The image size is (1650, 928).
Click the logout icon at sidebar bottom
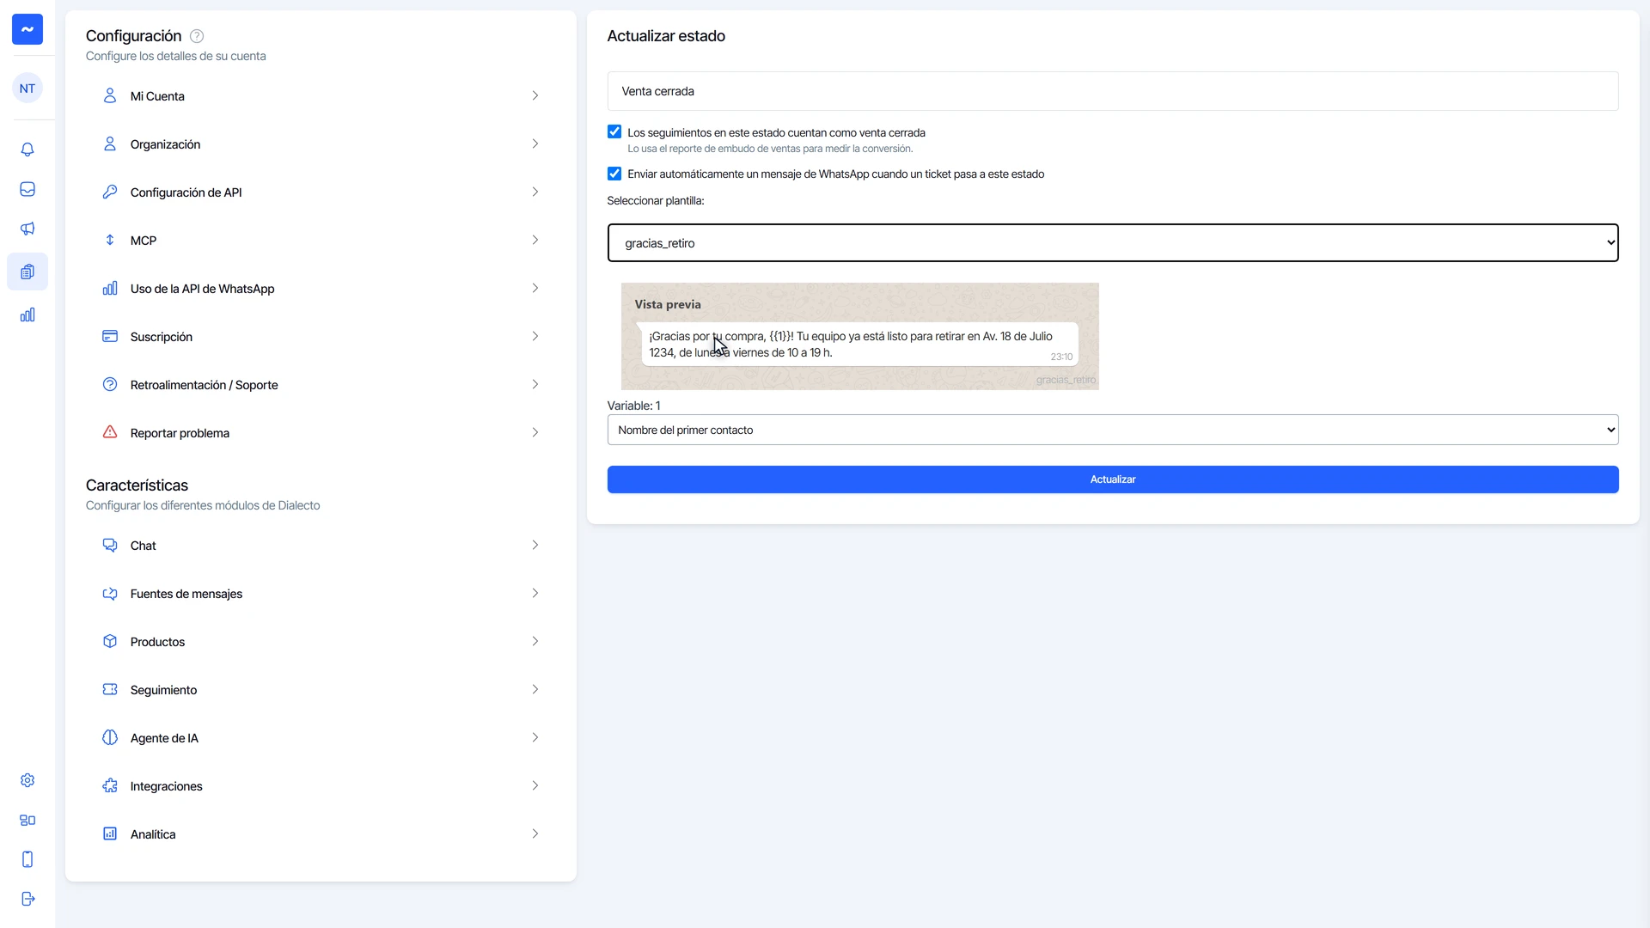[27, 899]
